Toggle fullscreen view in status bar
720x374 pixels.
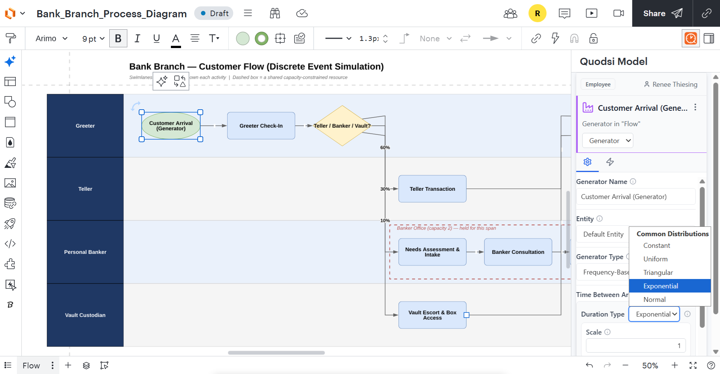tap(693, 365)
